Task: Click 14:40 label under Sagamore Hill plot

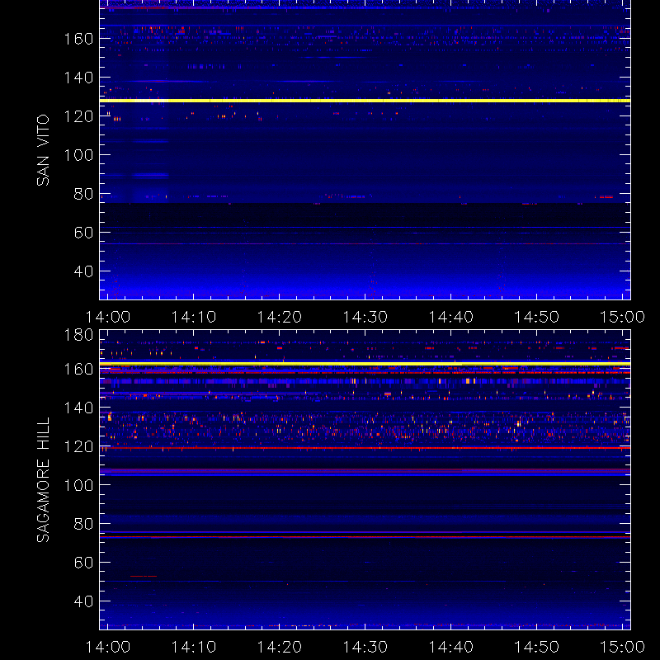Action: coord(450,647)
